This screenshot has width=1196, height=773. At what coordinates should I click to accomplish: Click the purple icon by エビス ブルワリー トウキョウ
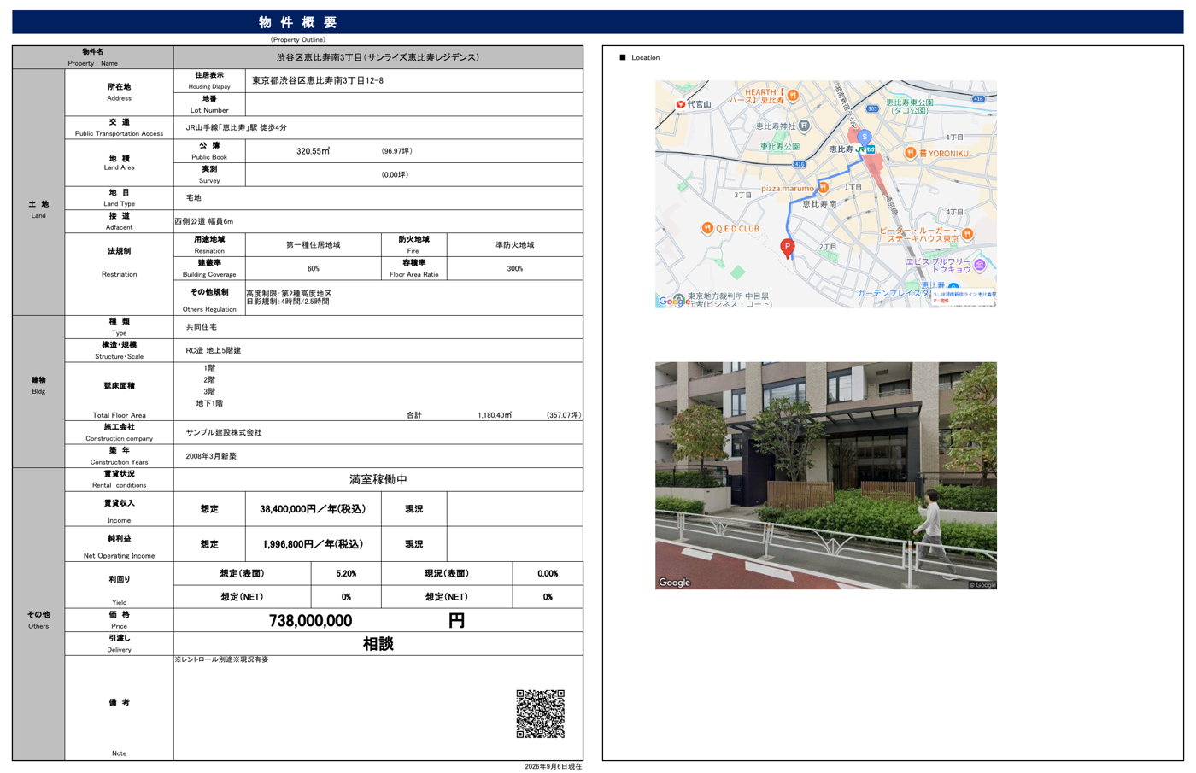click(x=980, y=265)
